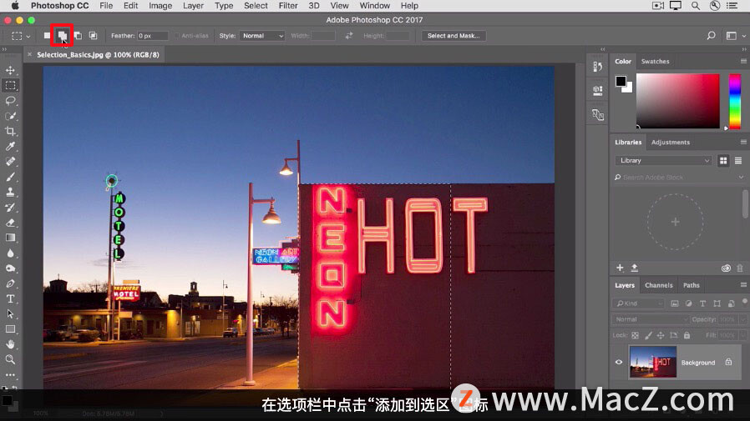The image size is (750, 421).
Task: Toggle Lock all padlock icon
Action: pos(687,335)
